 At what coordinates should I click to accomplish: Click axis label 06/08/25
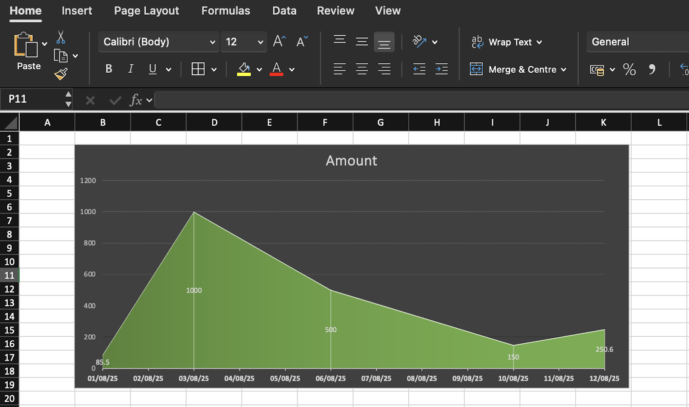(x=331, y=379)
